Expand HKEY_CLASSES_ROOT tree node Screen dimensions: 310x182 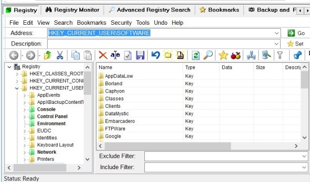click(x=17, y=74)
